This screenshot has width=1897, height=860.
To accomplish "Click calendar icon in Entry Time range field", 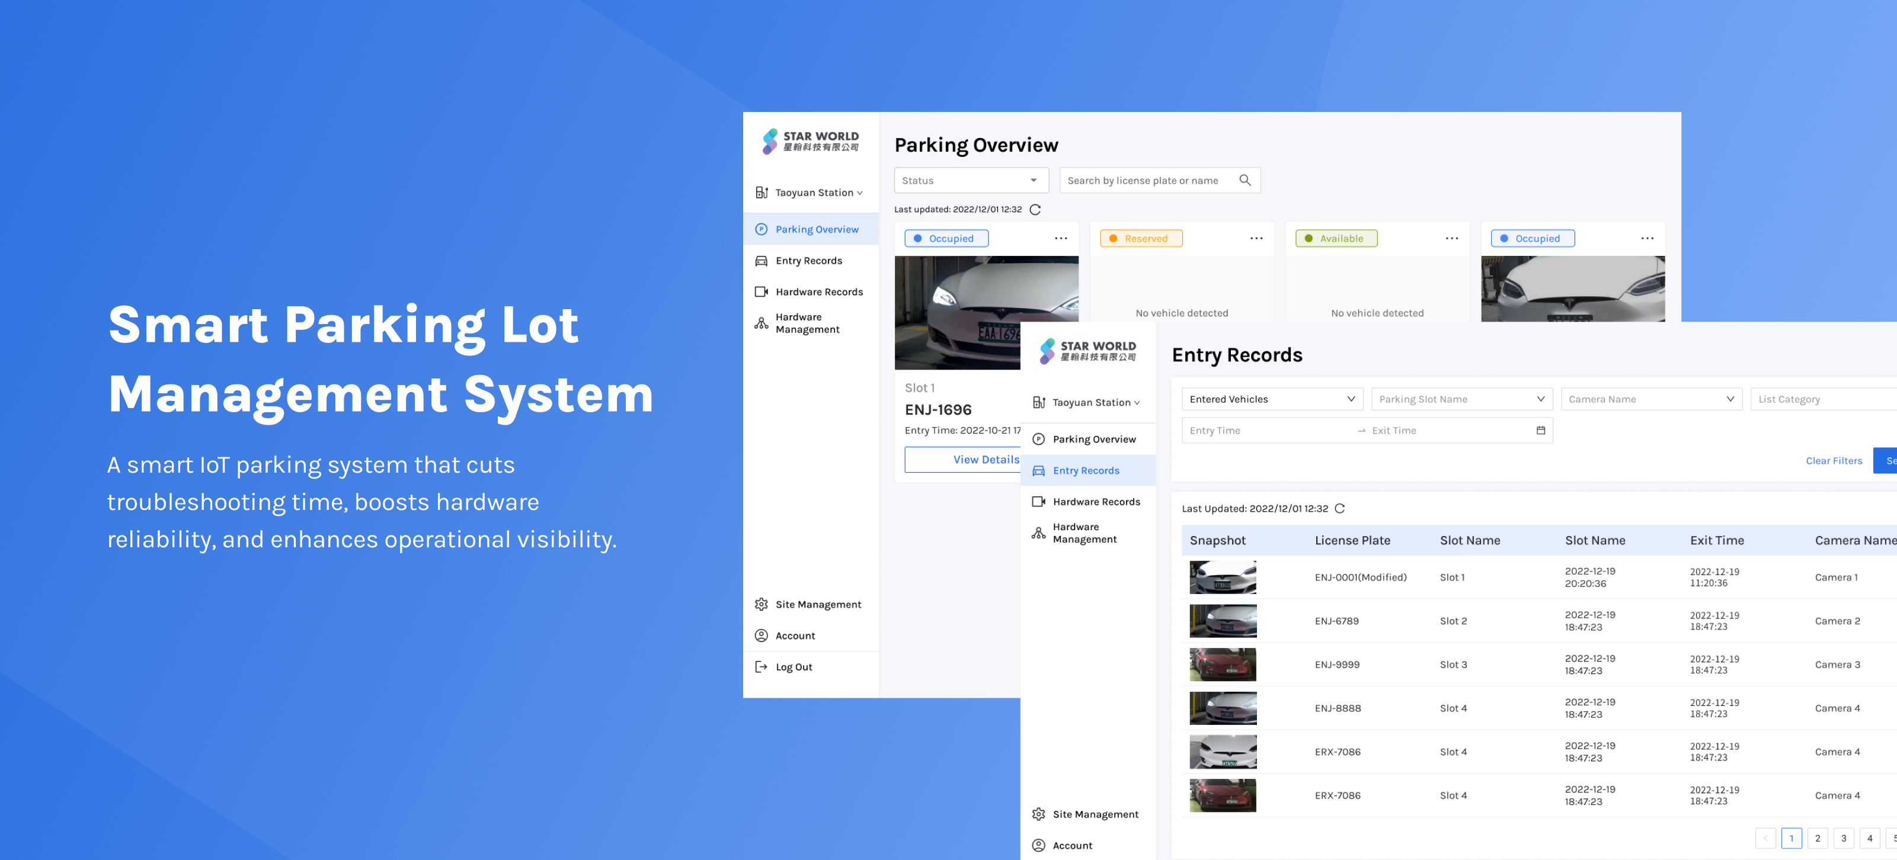I will 1540,430.
